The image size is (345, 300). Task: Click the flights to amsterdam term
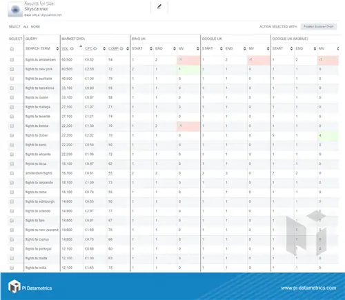[x=41, y=60]
